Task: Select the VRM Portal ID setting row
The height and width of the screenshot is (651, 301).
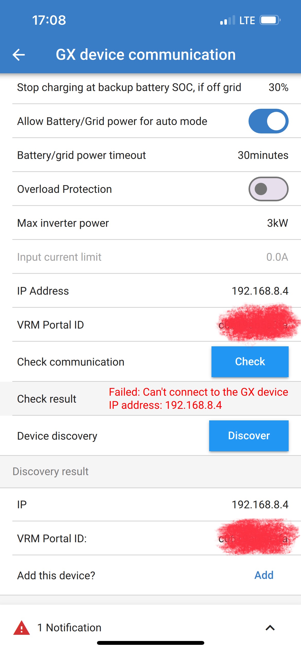Action: 153,325
